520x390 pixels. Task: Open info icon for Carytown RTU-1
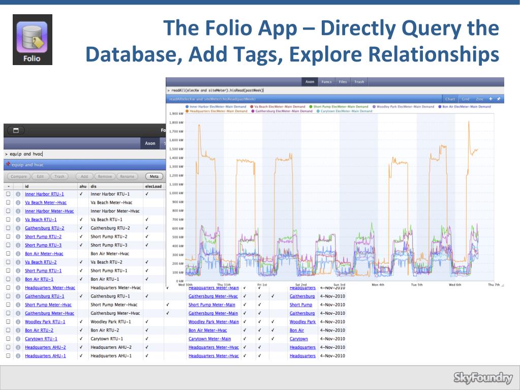coord(18,339)
